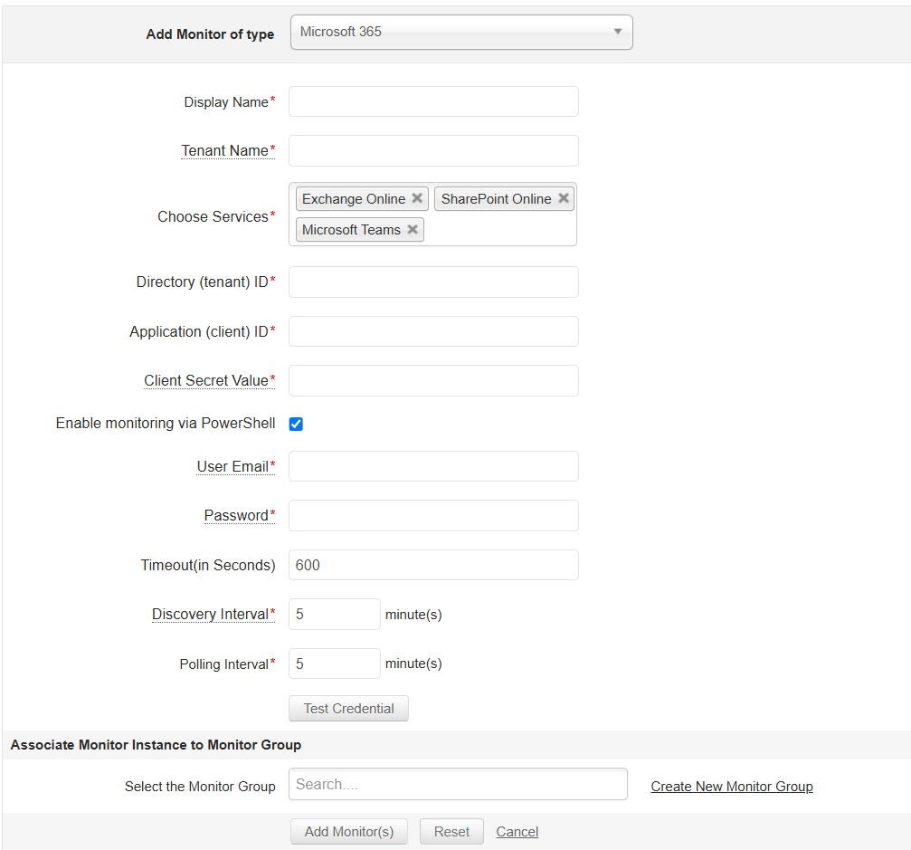Click inside the Choose Services box
Viewport: 911px width, 850px height.
click(498, 230)
